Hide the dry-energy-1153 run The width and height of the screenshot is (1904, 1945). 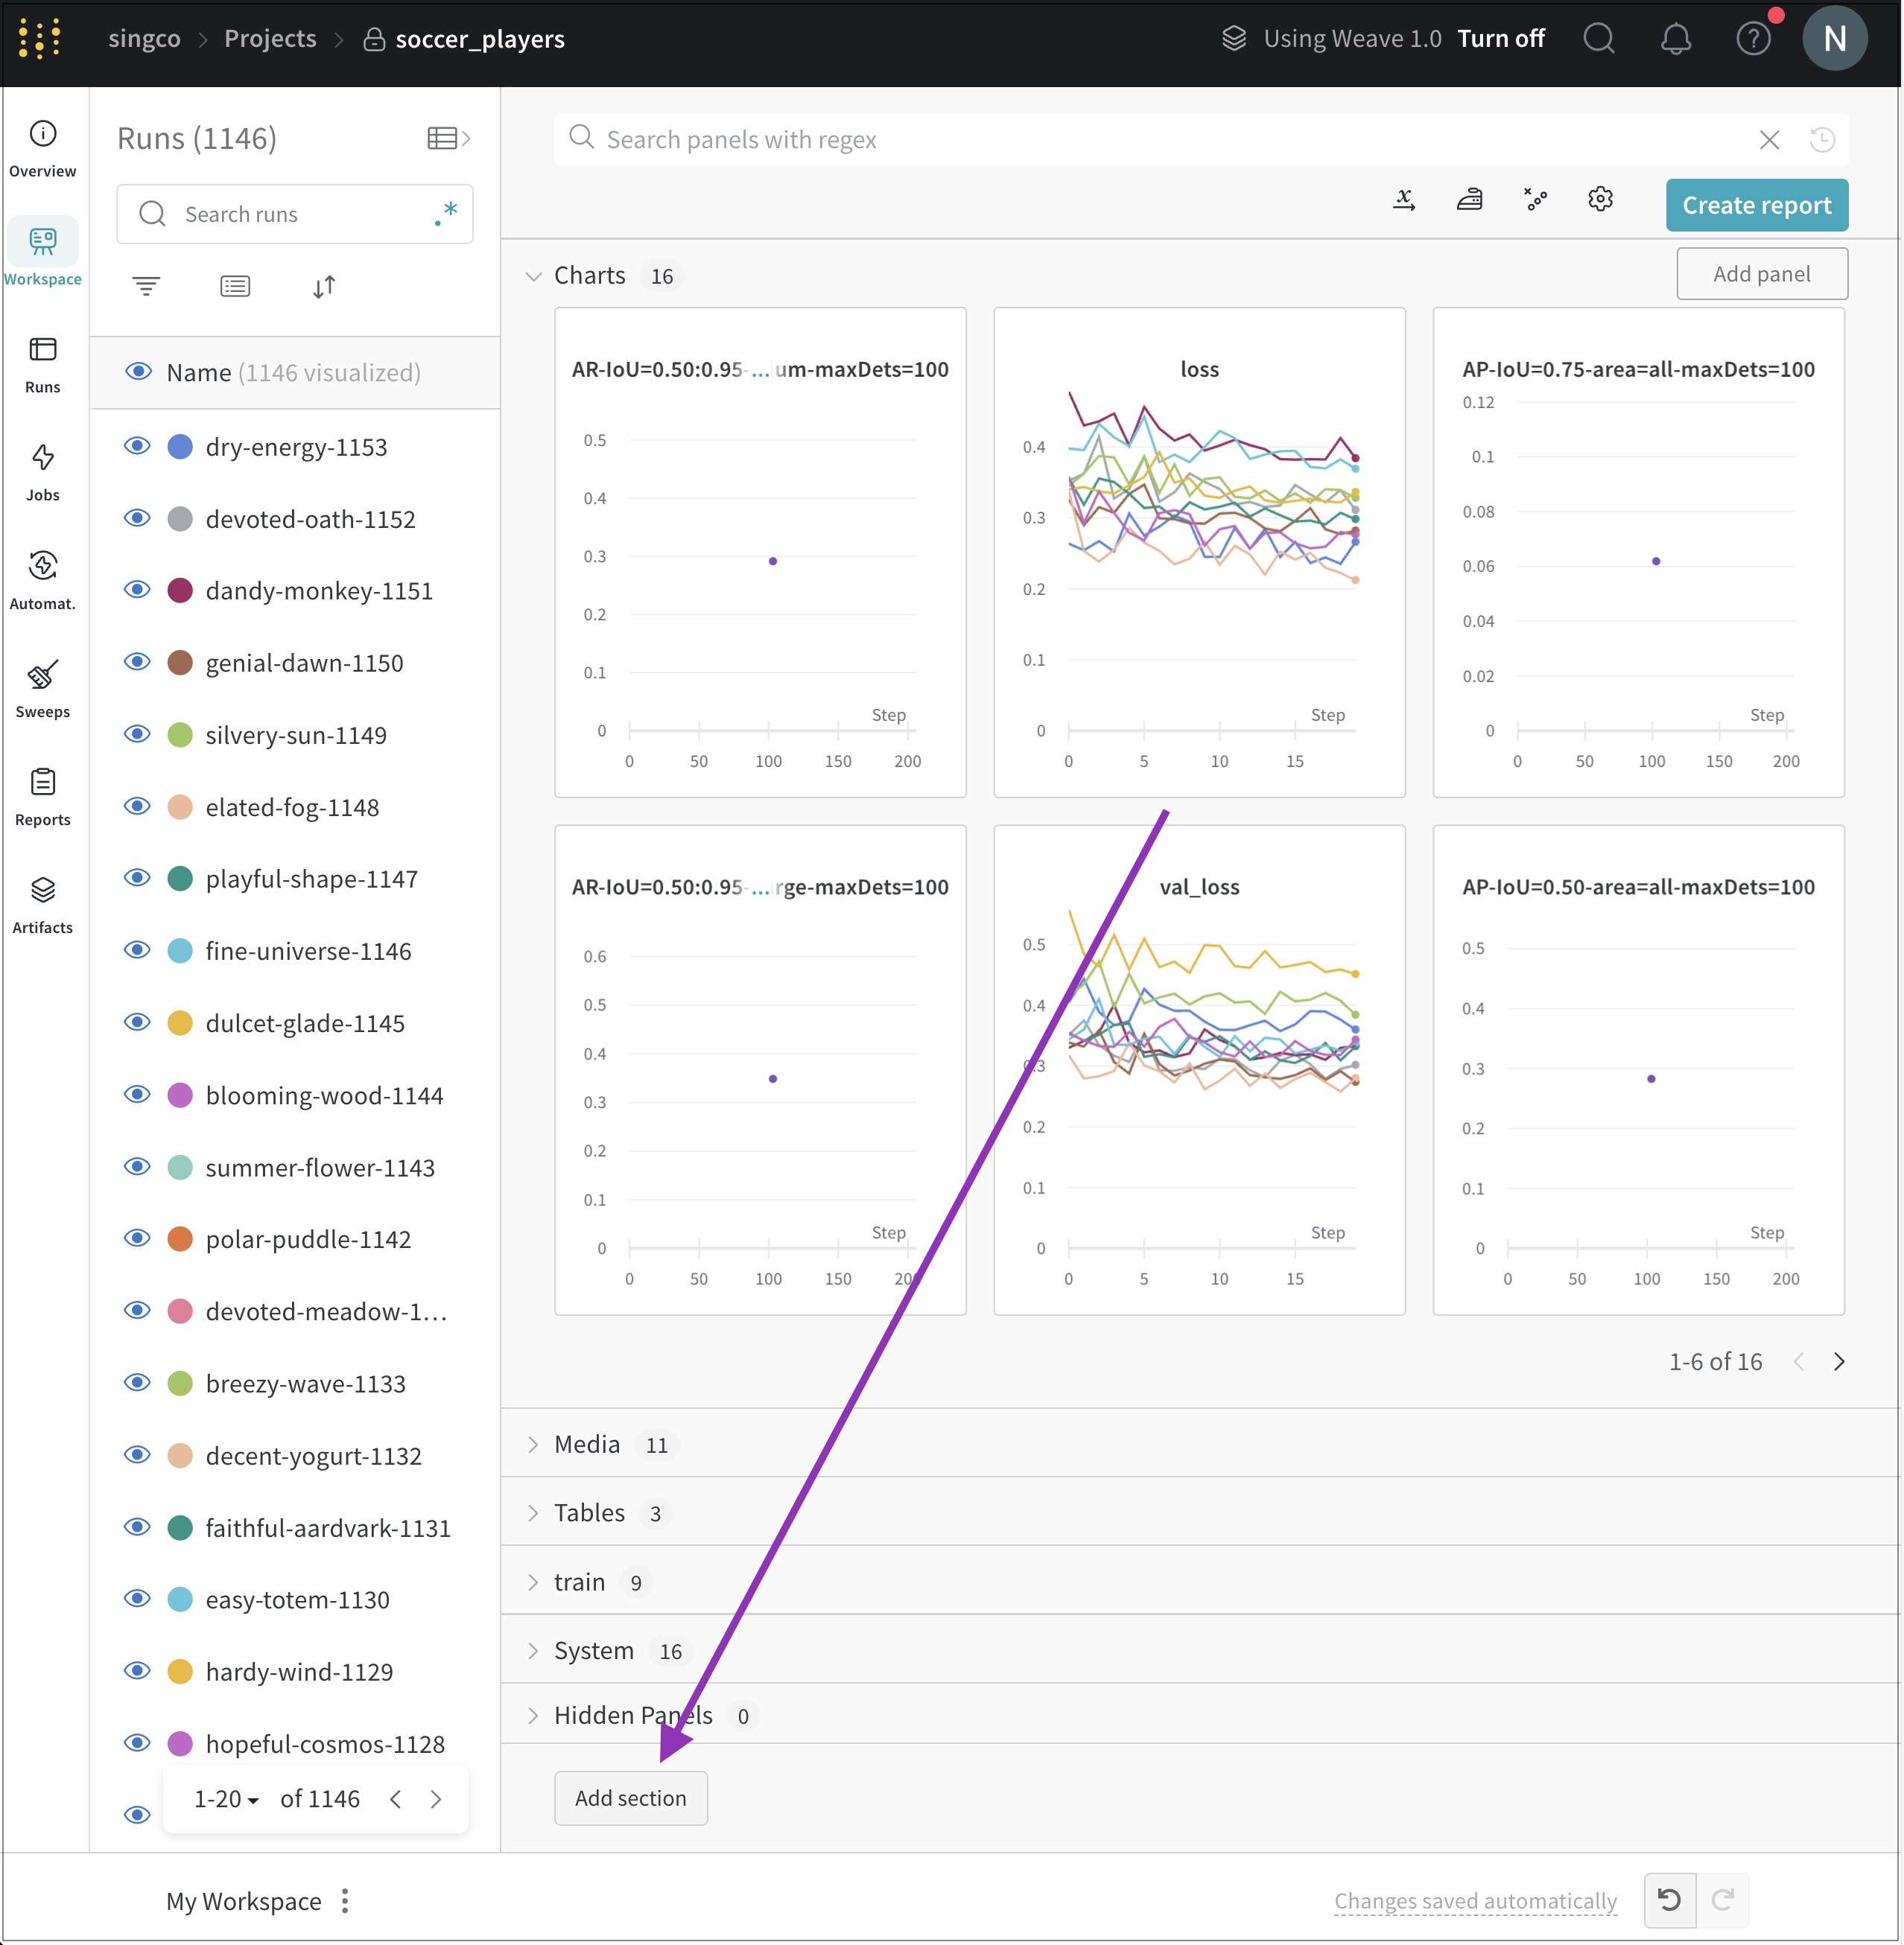coord(137,446)
